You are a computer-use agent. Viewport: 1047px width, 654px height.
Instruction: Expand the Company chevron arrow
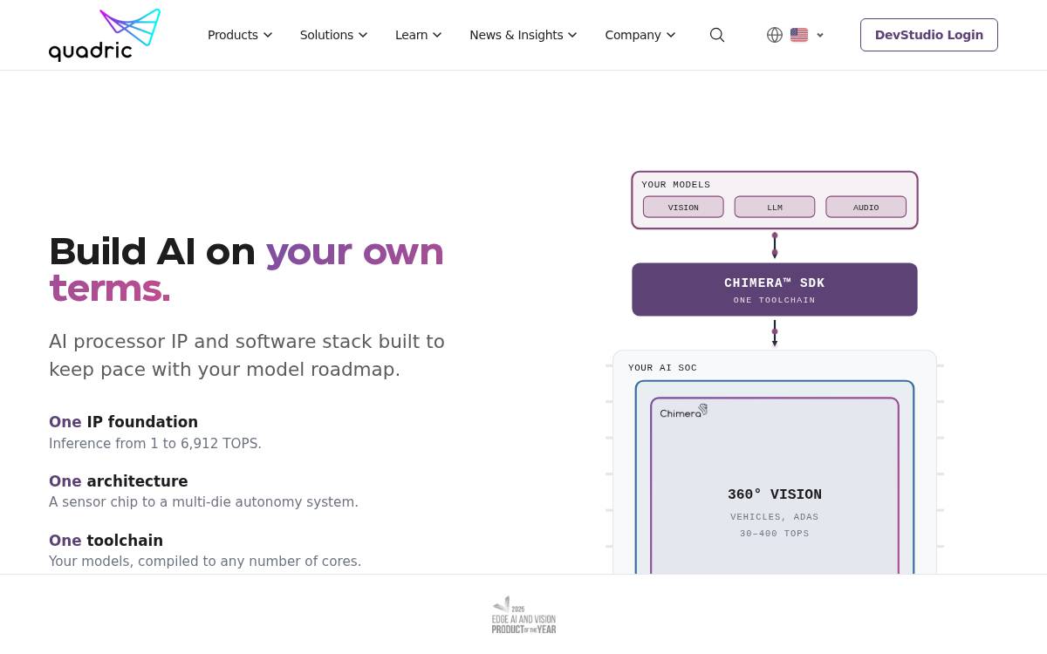click(x=671, y=35)
